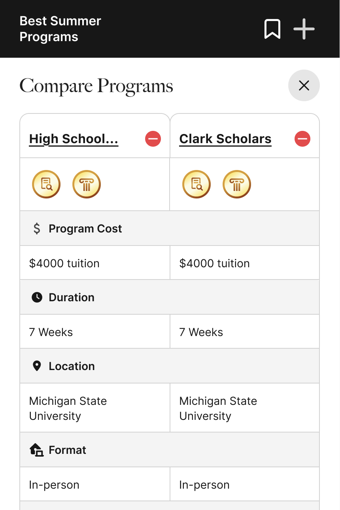
Task: Click the dollar sign icon
Action: point(37,229)
